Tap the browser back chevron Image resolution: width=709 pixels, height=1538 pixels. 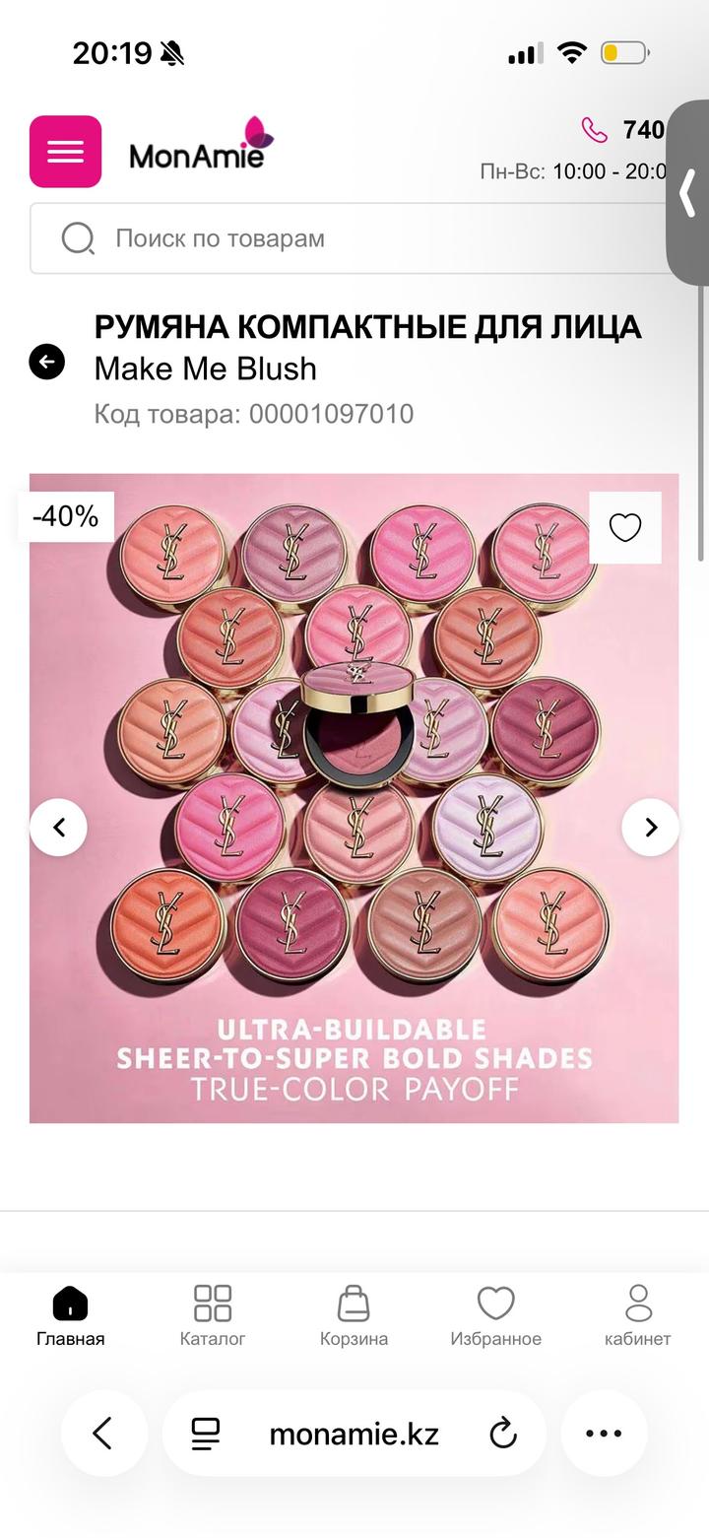pos(103,1434)
